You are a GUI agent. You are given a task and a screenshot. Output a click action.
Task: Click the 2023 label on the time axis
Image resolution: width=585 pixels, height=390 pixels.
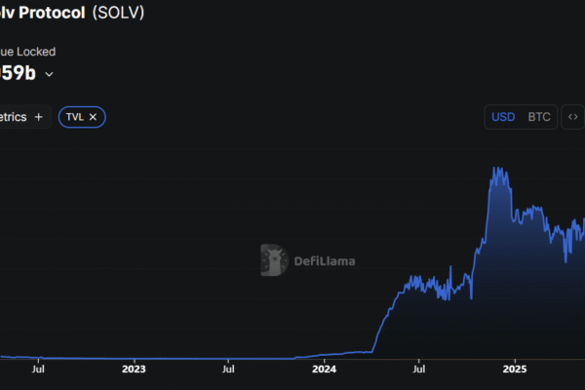pyautogui.click(x=133, y=370)
